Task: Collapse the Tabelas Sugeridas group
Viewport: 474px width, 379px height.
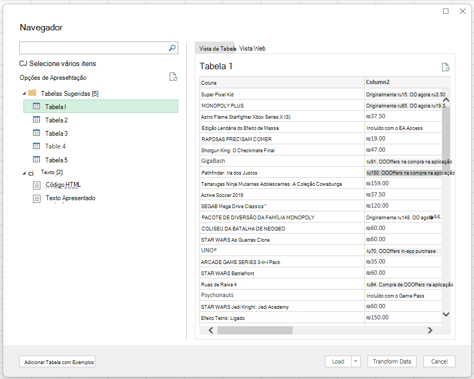Action: point(24,94)
